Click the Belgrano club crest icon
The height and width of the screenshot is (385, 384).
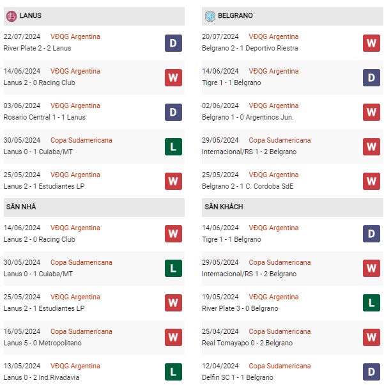tap(210, 16)
